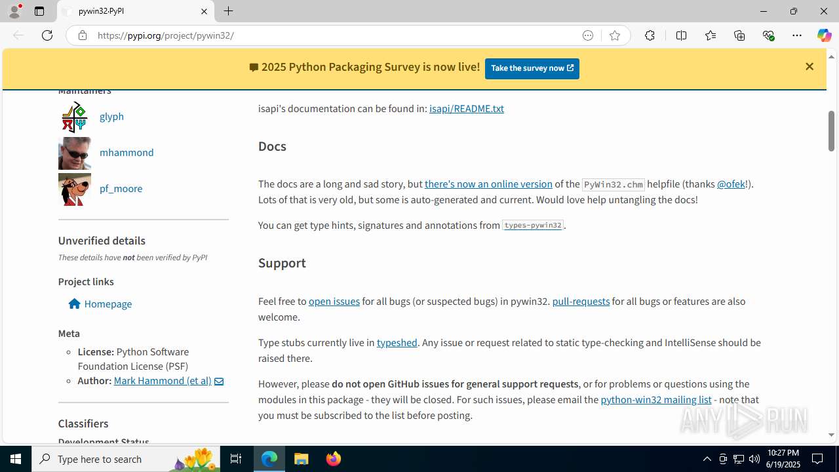Open the Favorites list icon
The width and height of the screenshot is (839, 472).
711,35
